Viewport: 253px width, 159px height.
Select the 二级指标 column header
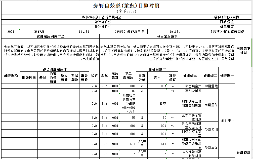pyautogui.click(x=210, y=75)
